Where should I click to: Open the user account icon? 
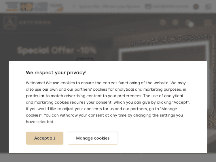(x=175, y=22)
